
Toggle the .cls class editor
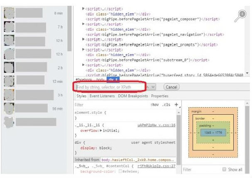pos(166,105)
